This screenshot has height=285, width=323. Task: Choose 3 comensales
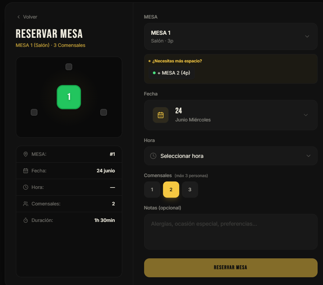pyautogui.click(x=190, y=190)
